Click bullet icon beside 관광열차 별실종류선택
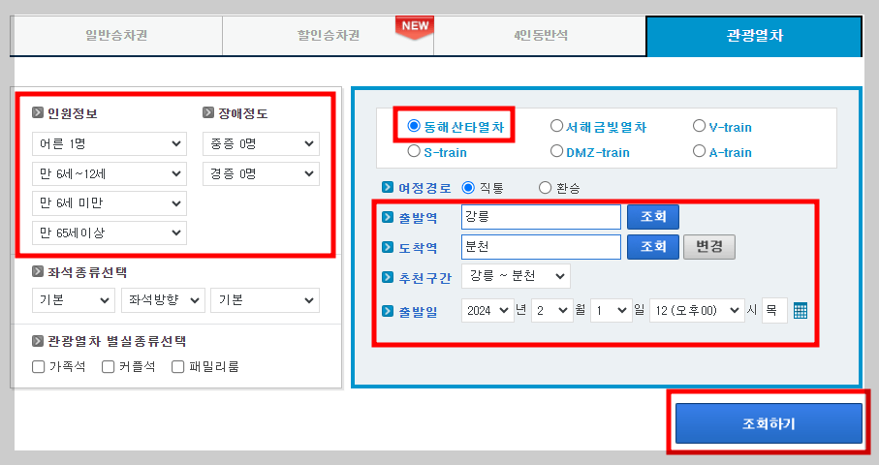This screenshot has height=465, width=879. (38, 341)
